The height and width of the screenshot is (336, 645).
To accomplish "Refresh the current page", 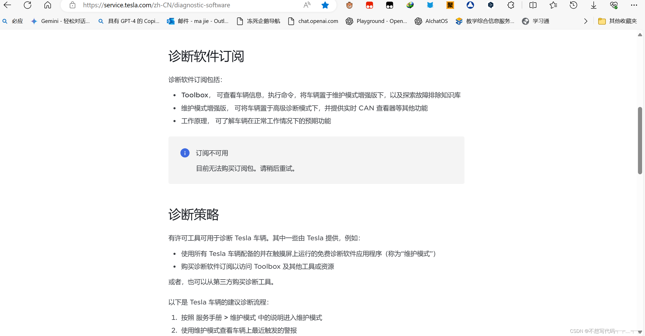I will (x=27, y=5).
